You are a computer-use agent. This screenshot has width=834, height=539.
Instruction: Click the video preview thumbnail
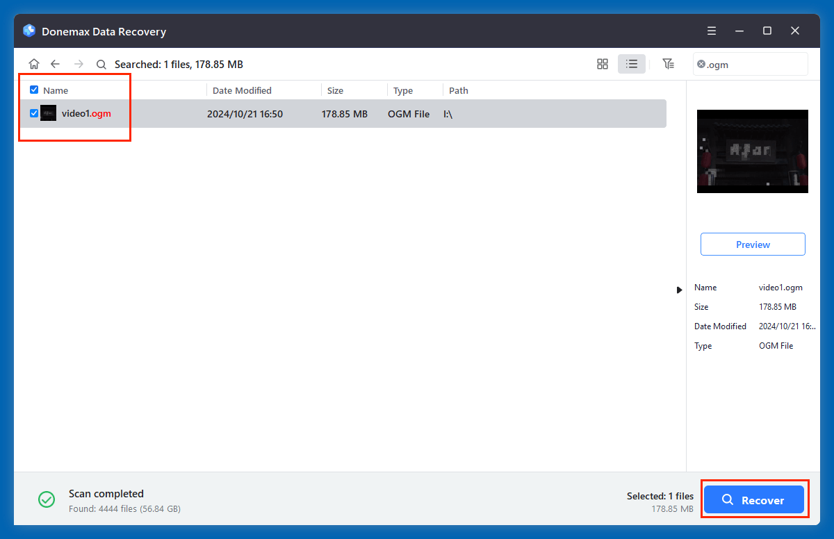[x=753, y=151]
